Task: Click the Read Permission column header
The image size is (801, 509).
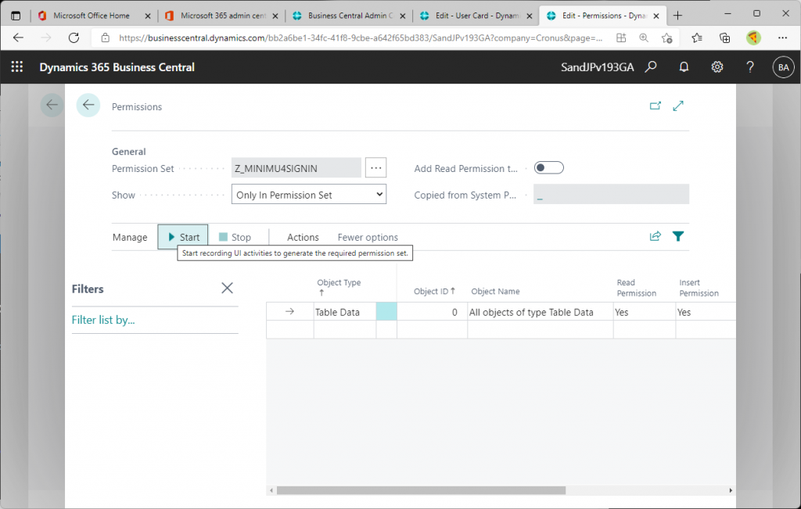Action: (636, 288)
